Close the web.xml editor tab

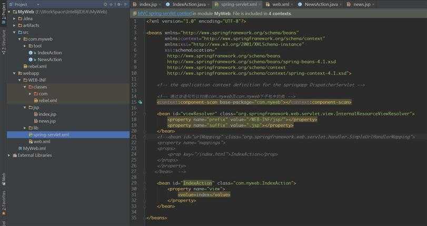(292, 5)
